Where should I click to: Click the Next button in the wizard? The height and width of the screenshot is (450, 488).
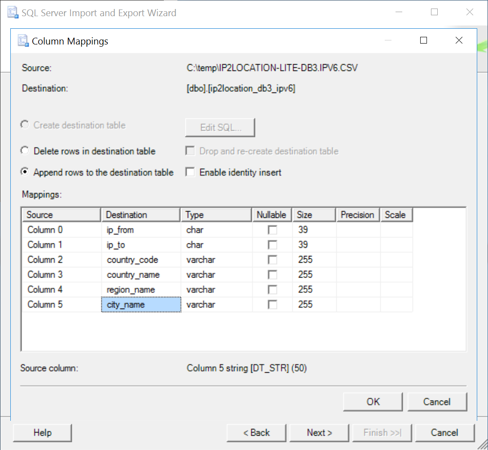coord(319,432)
